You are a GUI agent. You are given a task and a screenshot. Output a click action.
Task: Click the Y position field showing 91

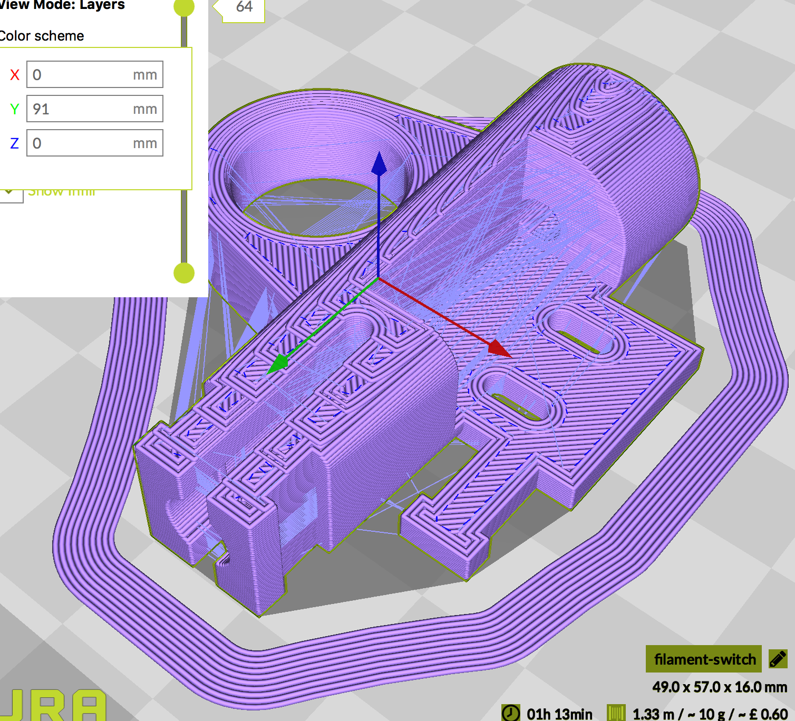point(95,109)
